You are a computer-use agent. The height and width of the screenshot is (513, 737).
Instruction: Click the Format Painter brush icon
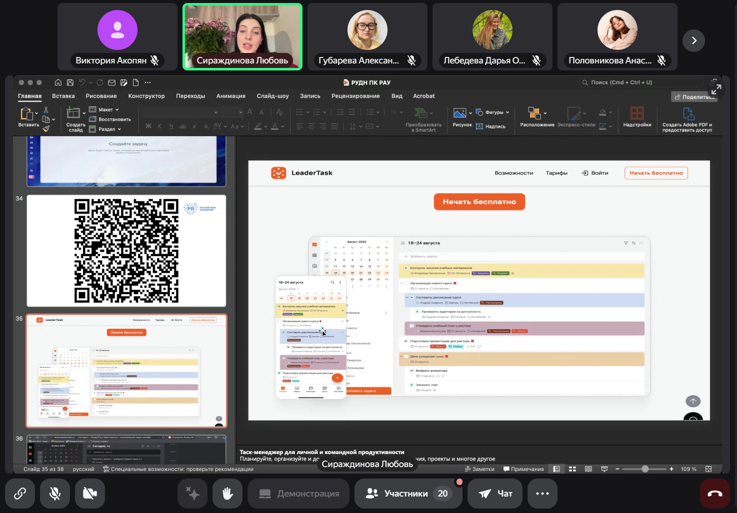46,129
